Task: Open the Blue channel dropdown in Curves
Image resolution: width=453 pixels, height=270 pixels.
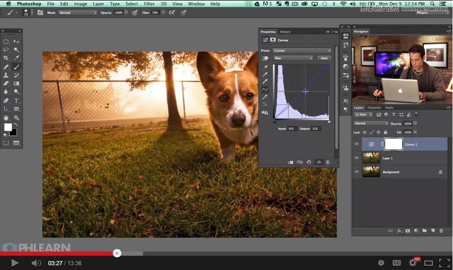Action: tap(293, 58)
